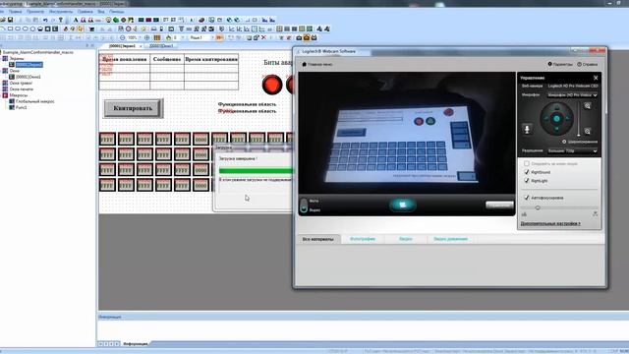The height and width of the screenshot is (354, 629).
Task: Select Окна печати in the project tree
Action: coord(22,89)
